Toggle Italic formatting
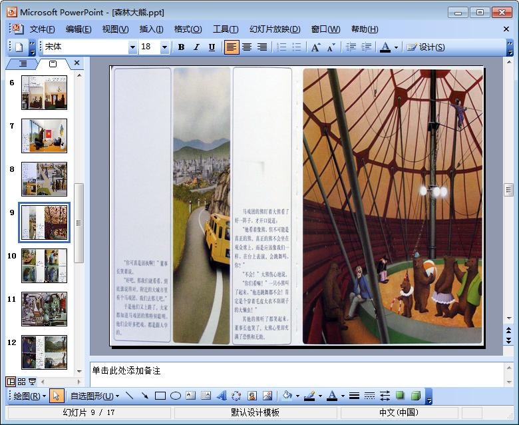This screenshot has width=519, height=425. [196, 47]
